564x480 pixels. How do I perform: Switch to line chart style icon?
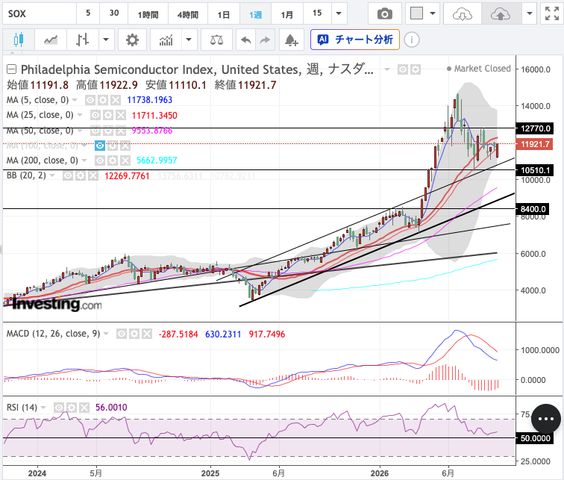point(51,40)
